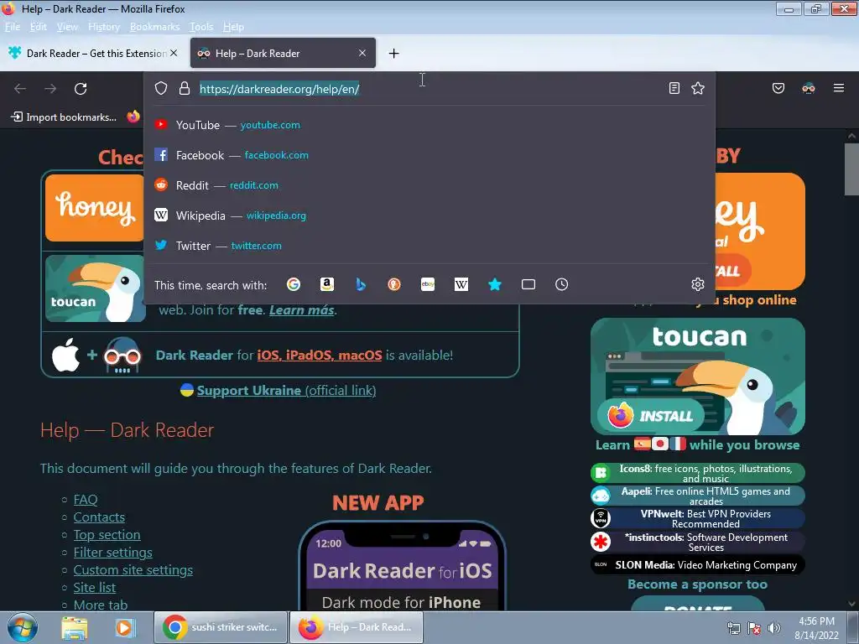The image size is (859, 644).
Task: Search in bookmarks star icon
Action: tap(495, 284)
